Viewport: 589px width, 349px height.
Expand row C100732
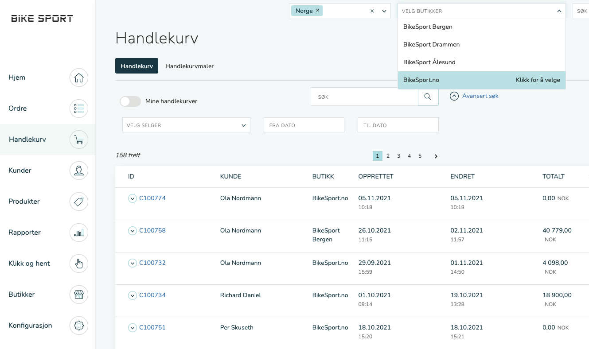(132, 263)
